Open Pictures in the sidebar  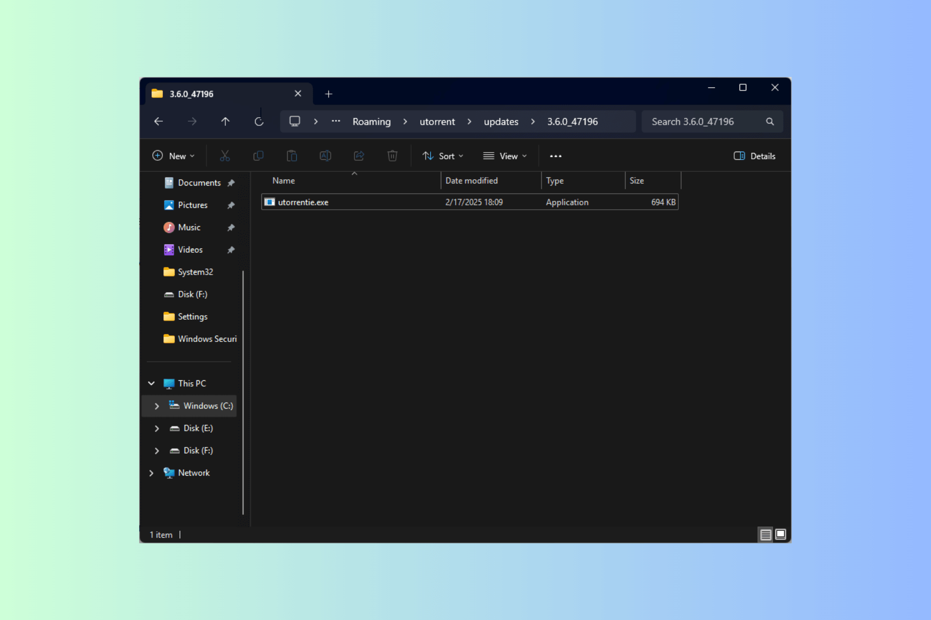(192, 205)
